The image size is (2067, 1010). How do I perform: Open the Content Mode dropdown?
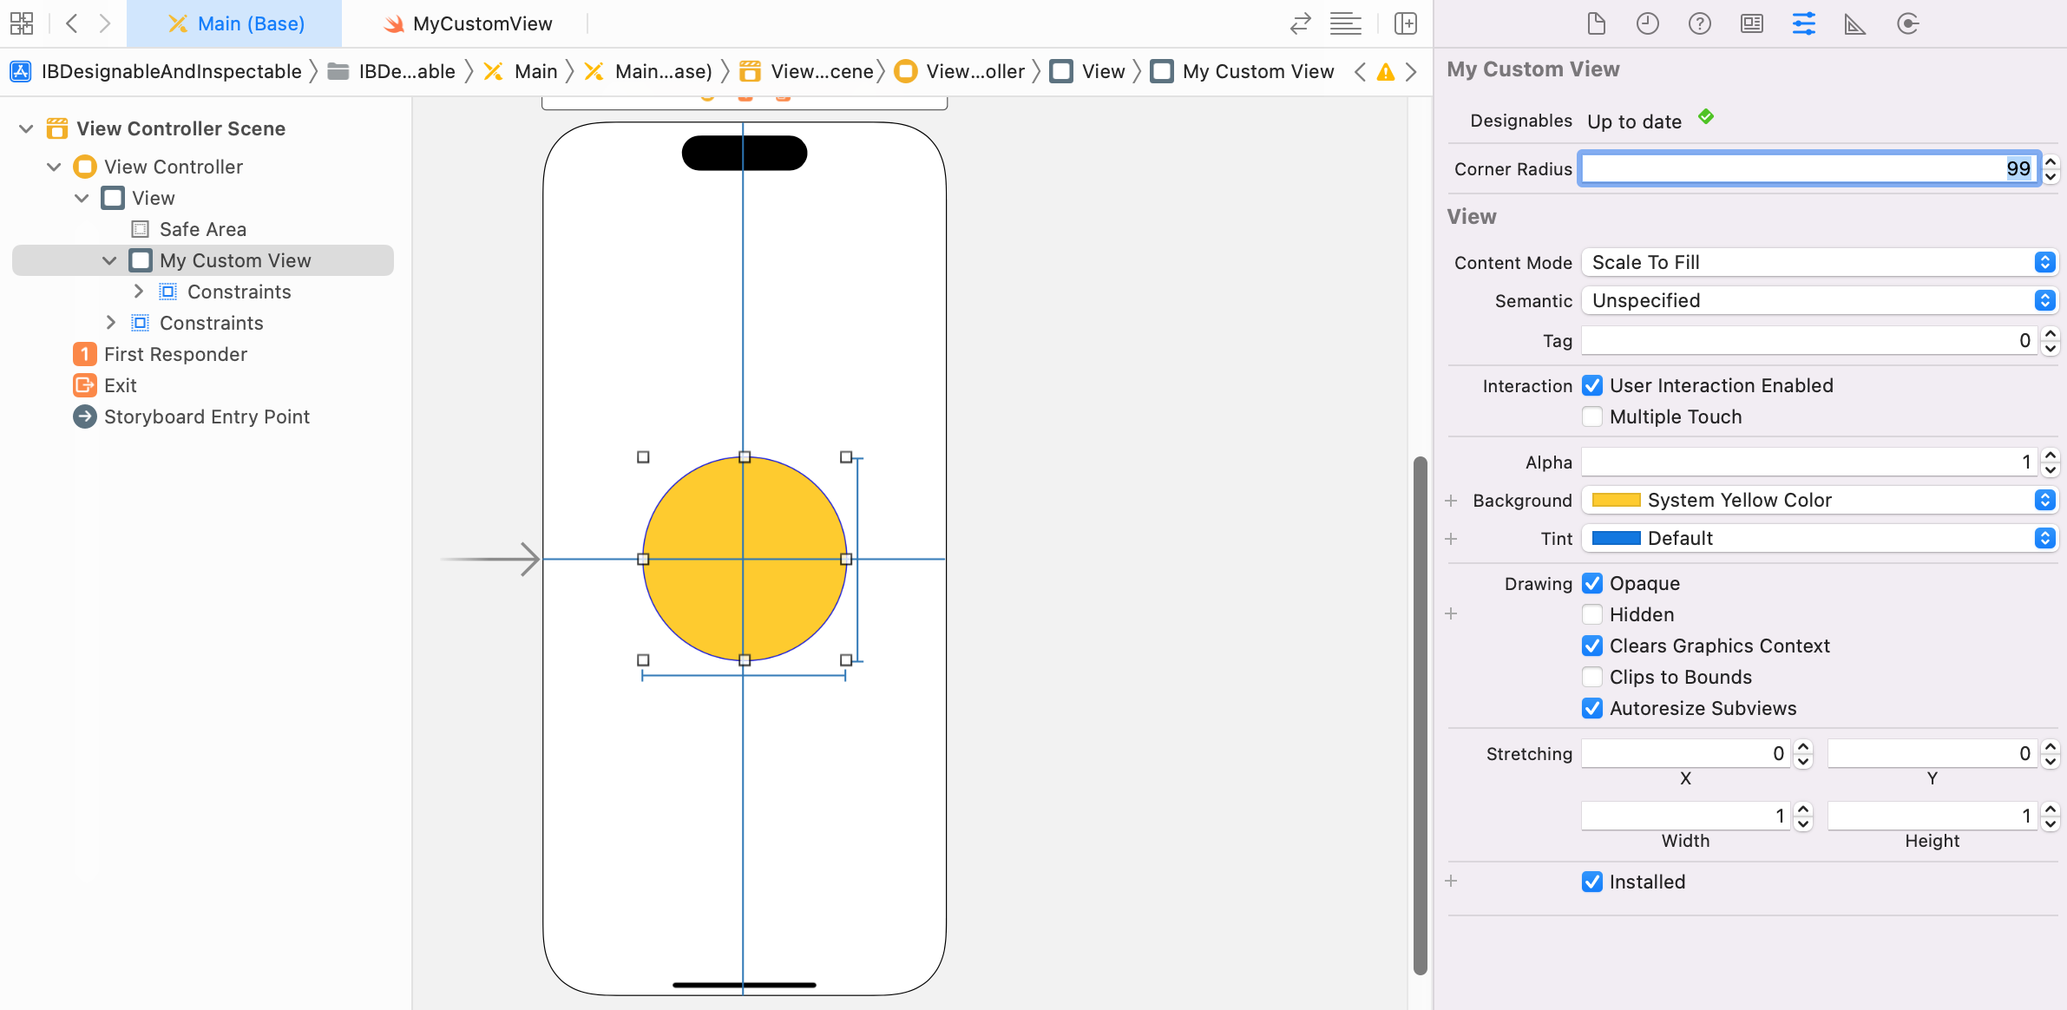click(x=1819, y=262)
